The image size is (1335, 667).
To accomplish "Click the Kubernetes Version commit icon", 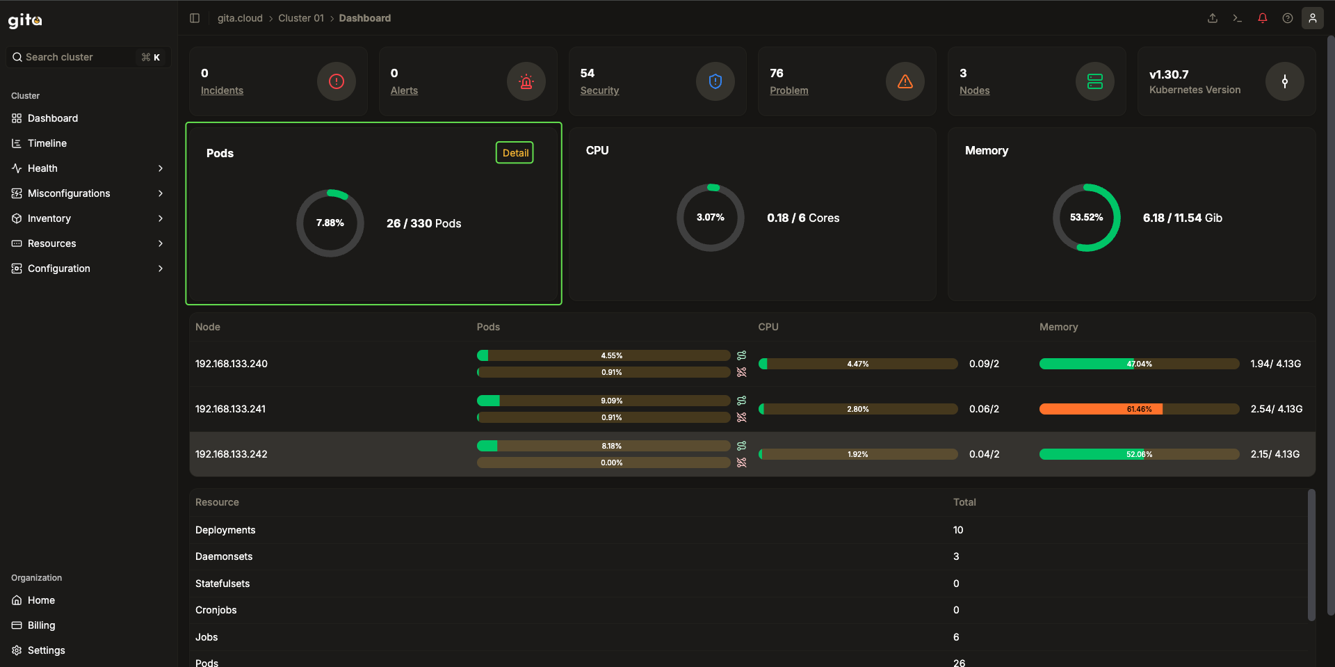I will point(1285,81).
